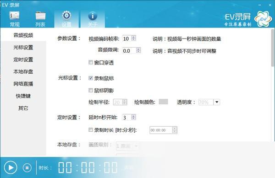This screenshot has height=178, width=275.
Task: Open the 关于 info icon
Action: pyautogui.click(x=93, y=16)
